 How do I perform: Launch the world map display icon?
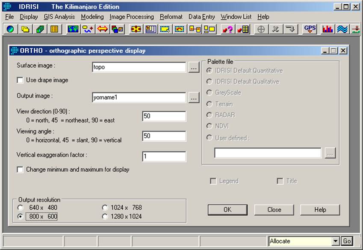73,29
